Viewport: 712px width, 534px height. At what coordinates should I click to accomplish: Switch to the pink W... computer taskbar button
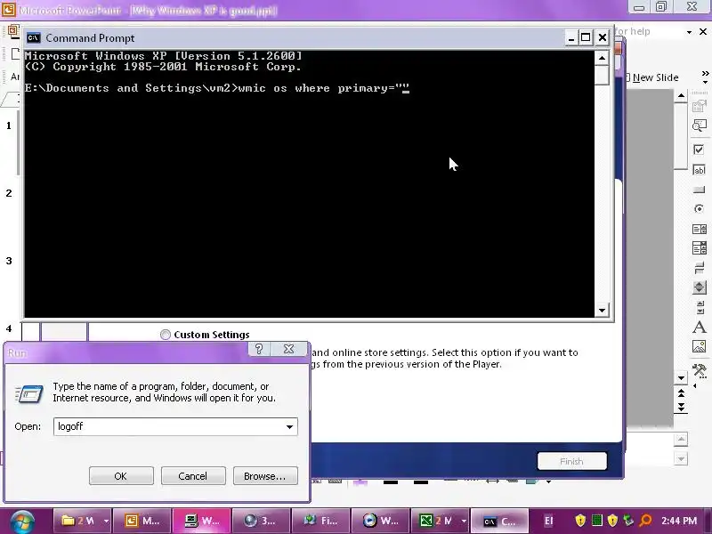(x=202, y=521)
